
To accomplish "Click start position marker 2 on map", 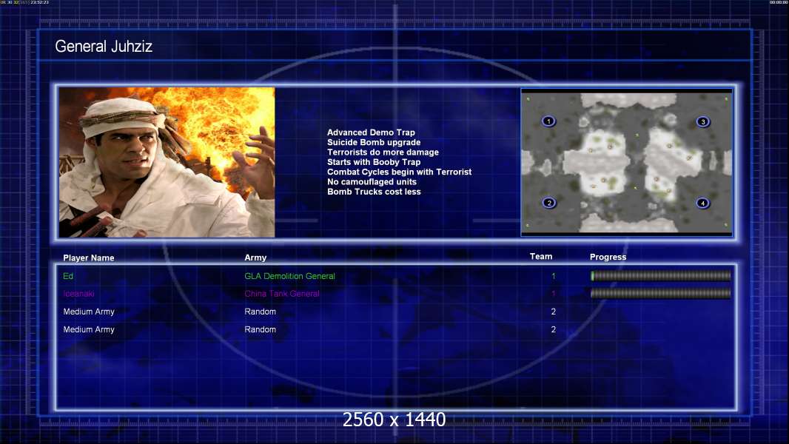I will [x=549, y=203].
